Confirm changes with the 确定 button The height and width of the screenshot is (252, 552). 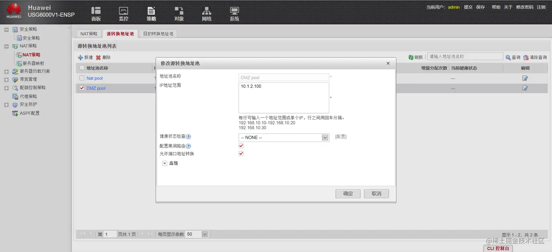click(348, 194)
